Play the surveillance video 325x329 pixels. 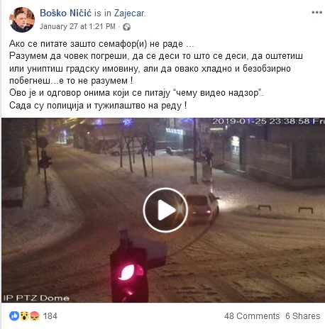[x=165, y=210]
